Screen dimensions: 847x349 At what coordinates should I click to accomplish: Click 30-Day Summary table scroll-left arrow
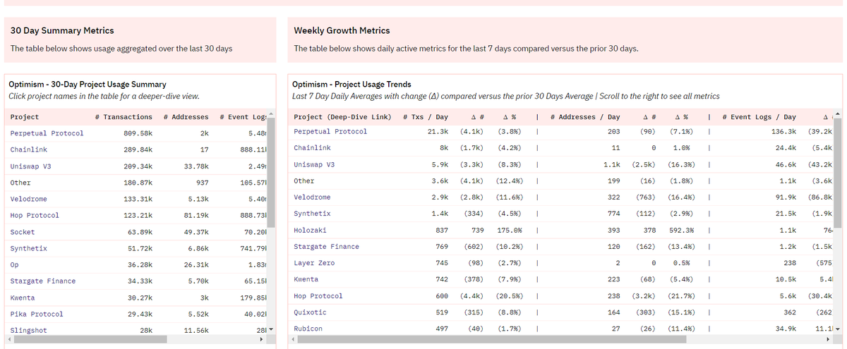click(10, 340)
